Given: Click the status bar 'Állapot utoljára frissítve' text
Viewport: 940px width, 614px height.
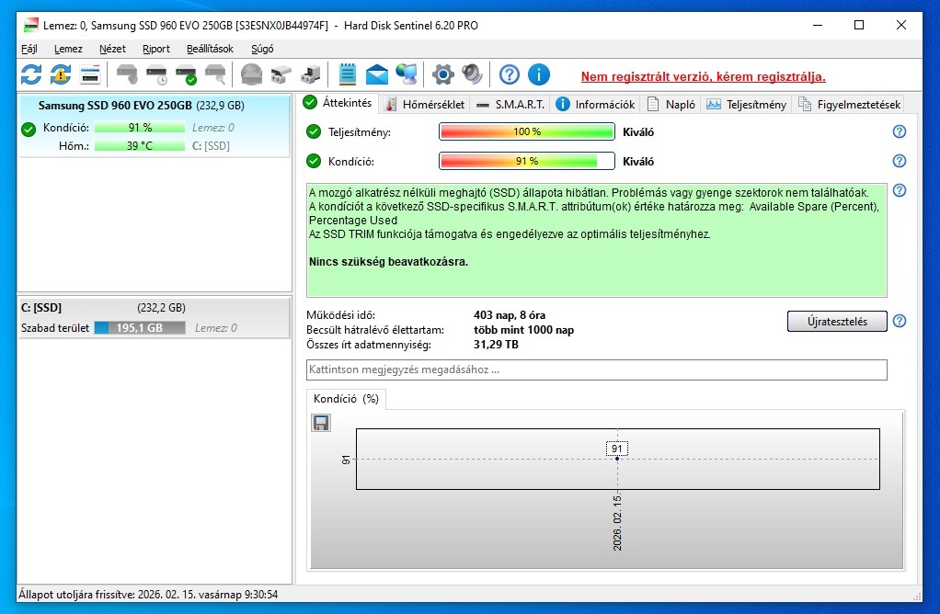Looking at the screenshot, I should [148, 594].
